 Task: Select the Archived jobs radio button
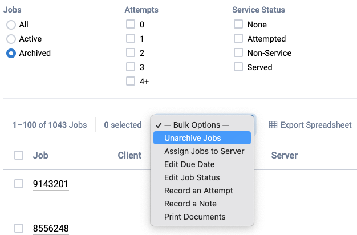11,53
